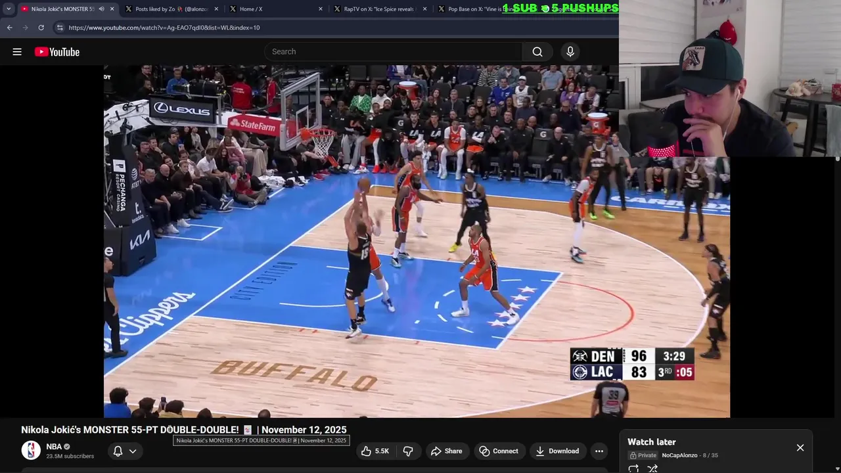Click the Private lock privacy badge
The width and height of the screenshot is (841, 473).
(x=643, y=455)
